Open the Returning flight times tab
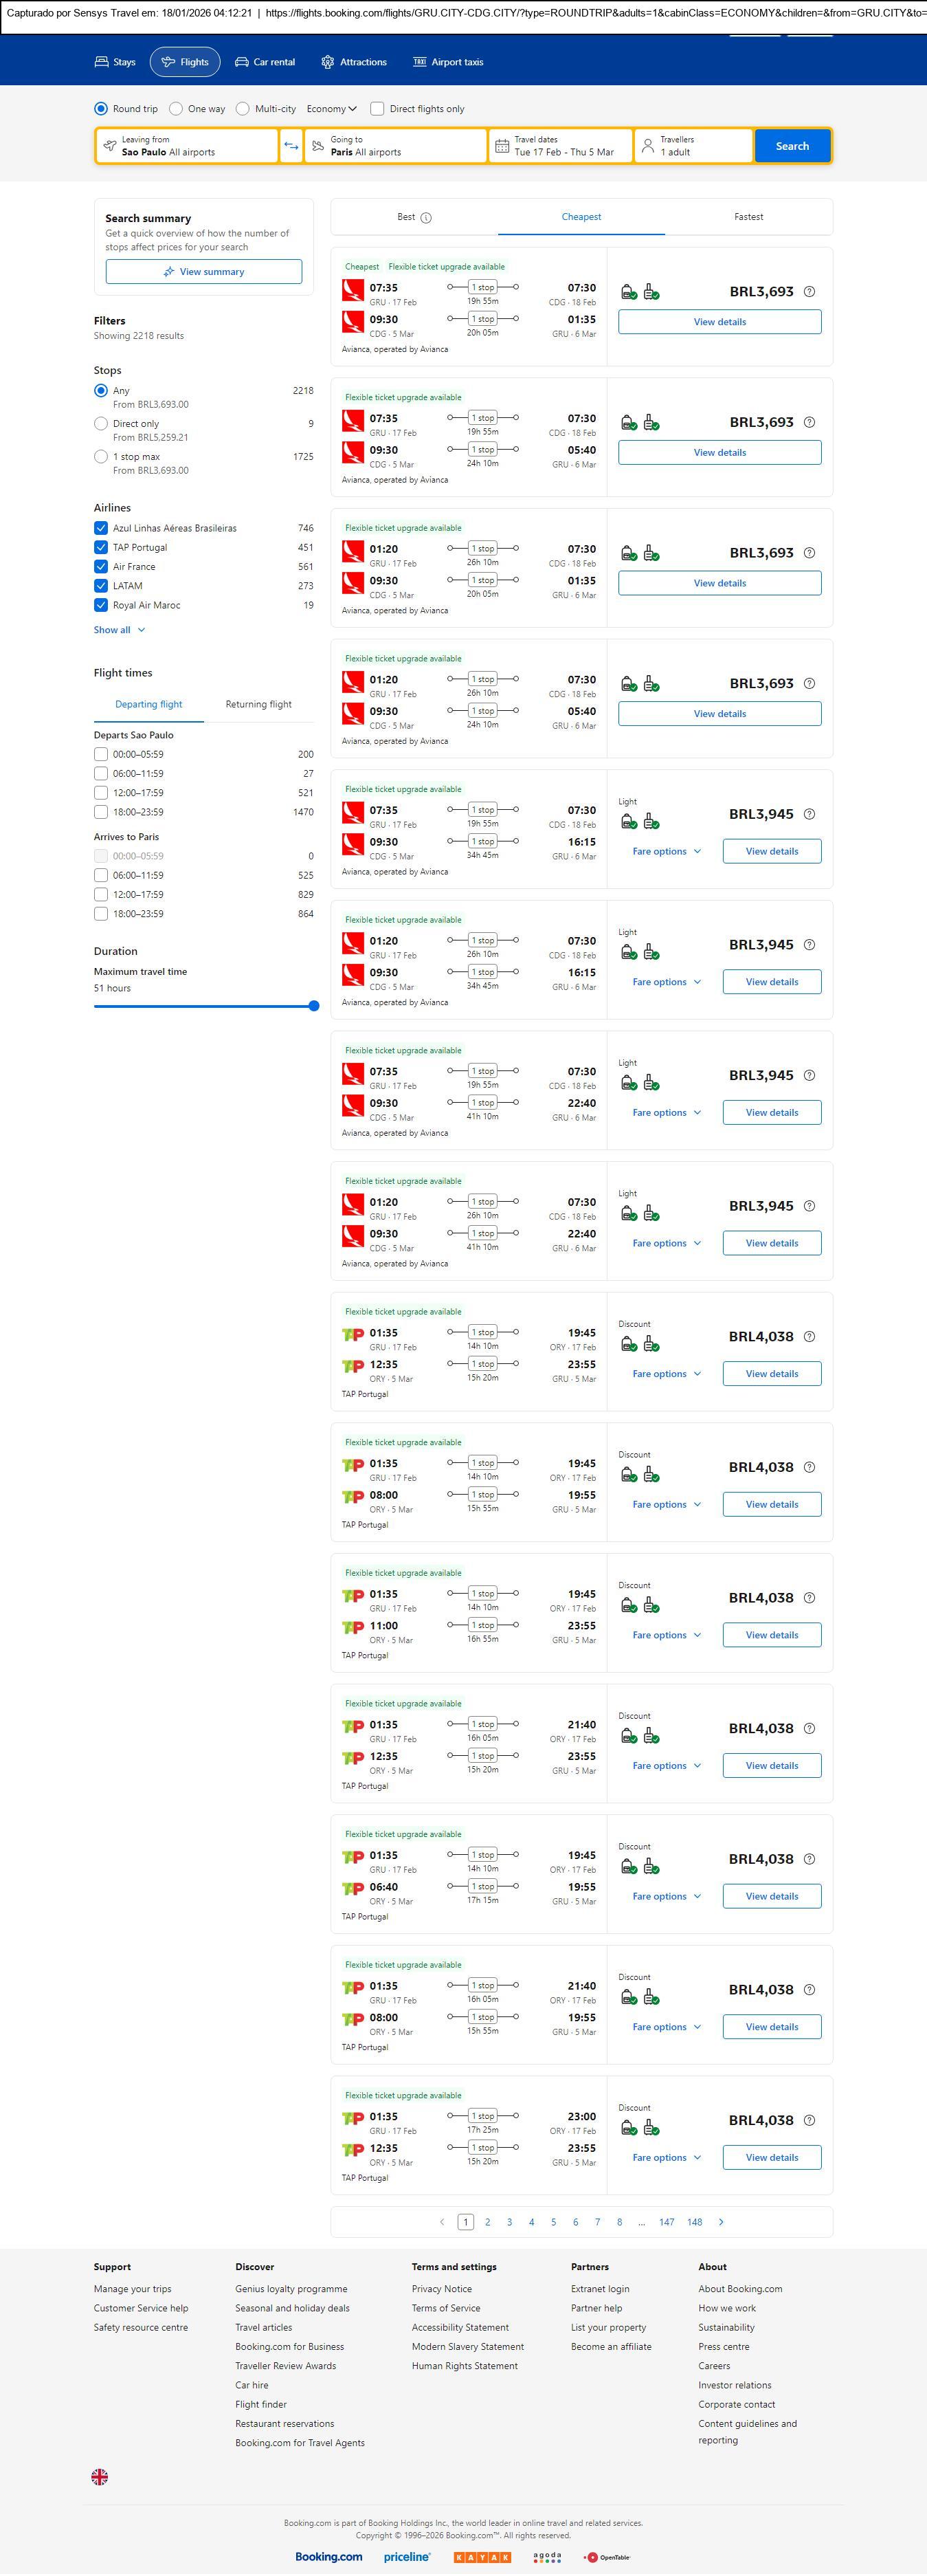The image size is (927, 2574). [258, 705]
